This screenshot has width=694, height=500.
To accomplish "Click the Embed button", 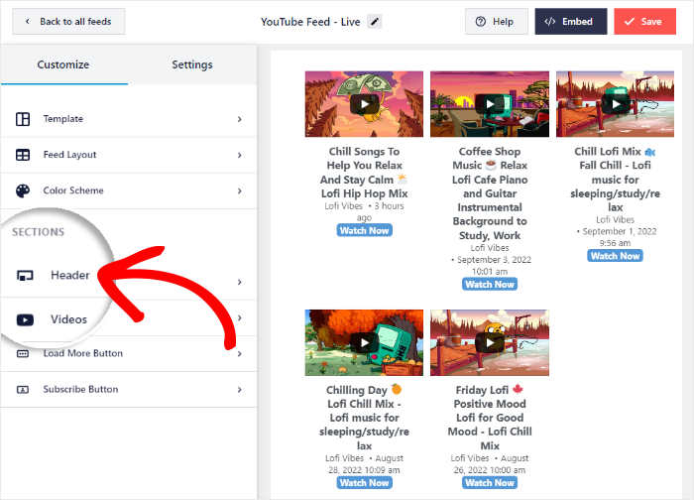I will [x=571, y=21].
